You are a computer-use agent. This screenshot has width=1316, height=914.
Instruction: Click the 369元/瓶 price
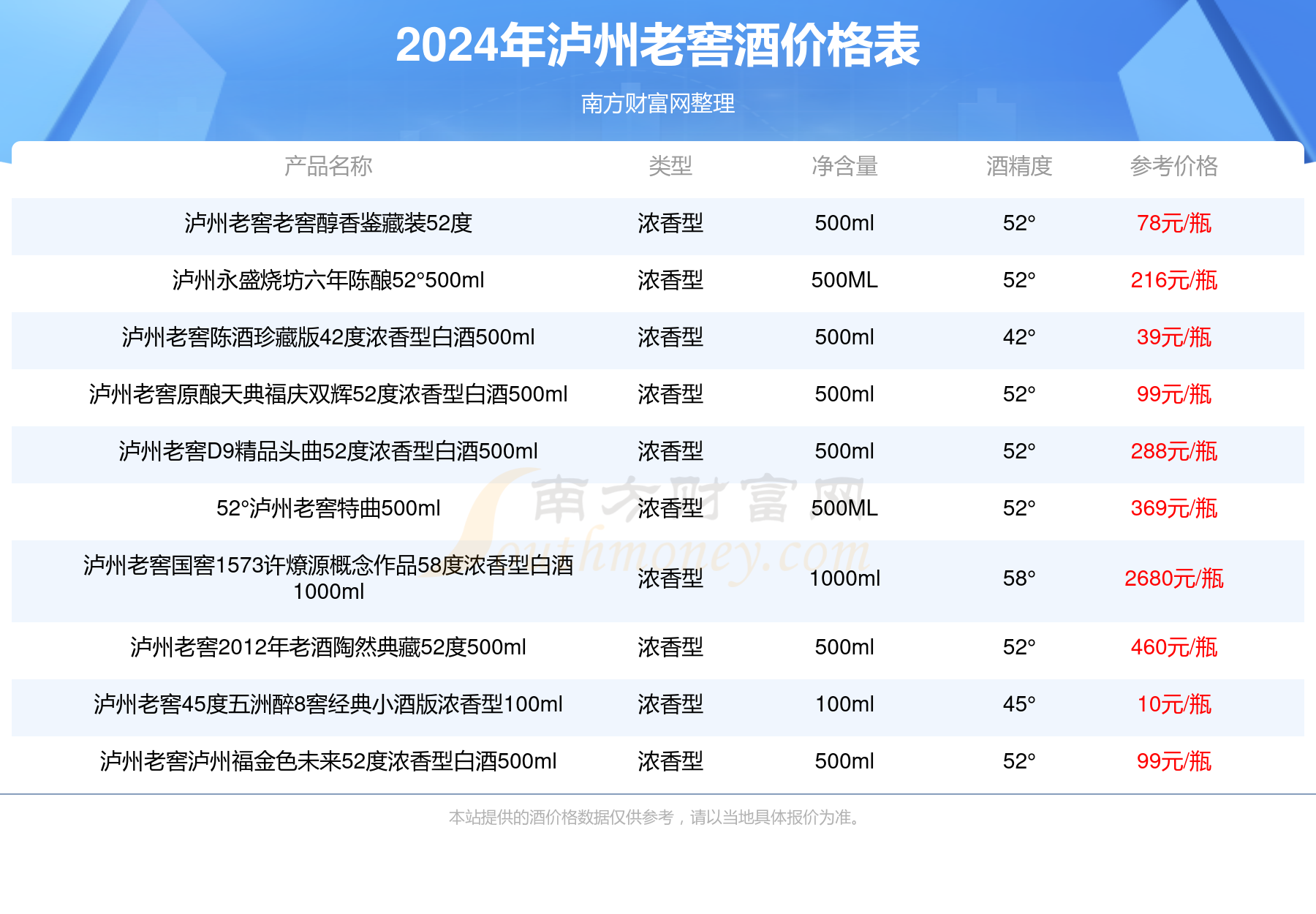coord(1174,508)
